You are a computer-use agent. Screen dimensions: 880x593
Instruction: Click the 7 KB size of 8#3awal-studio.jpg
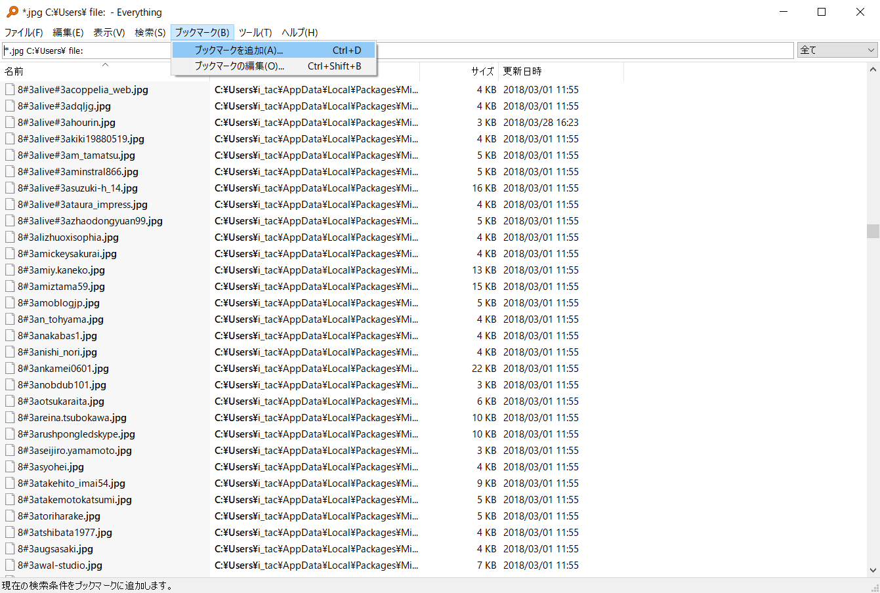487,565
